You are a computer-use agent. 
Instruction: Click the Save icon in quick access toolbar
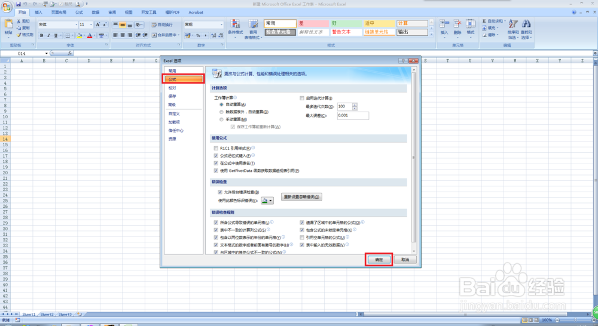tap(18, 4)
